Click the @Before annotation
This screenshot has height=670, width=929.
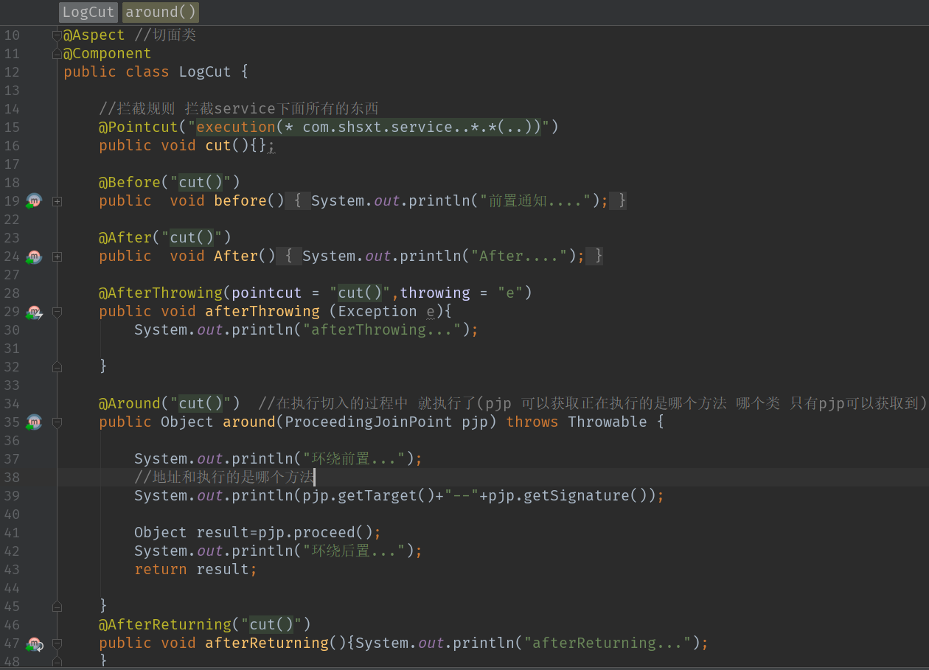[130, 182]
